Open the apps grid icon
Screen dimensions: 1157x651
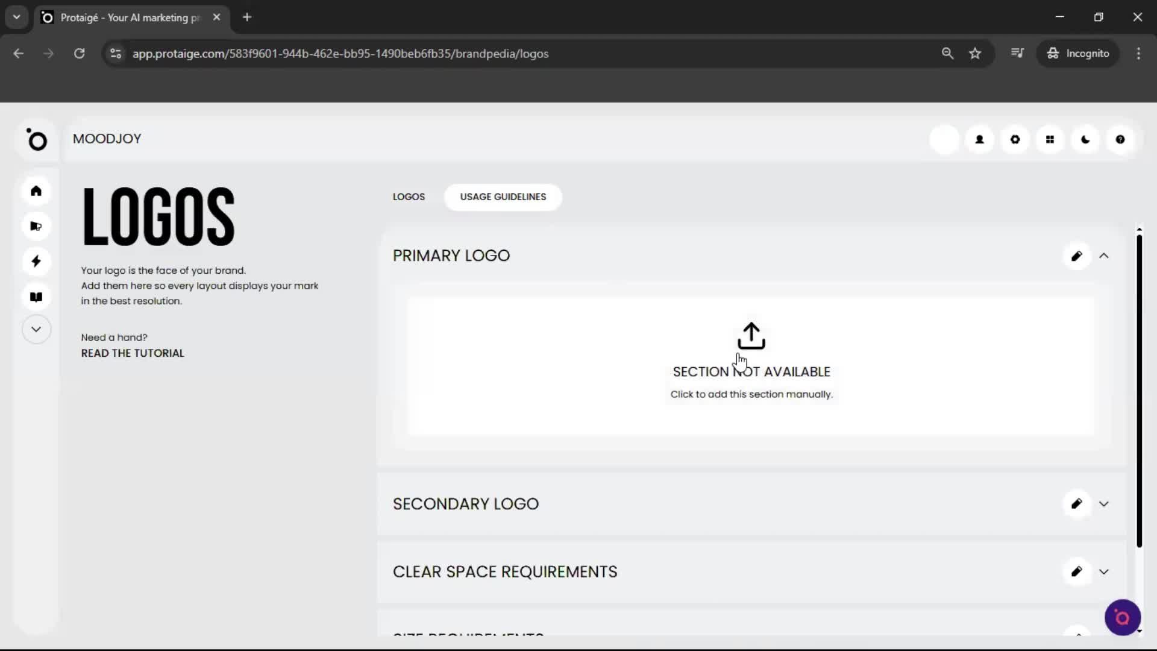pos(1050,139)
